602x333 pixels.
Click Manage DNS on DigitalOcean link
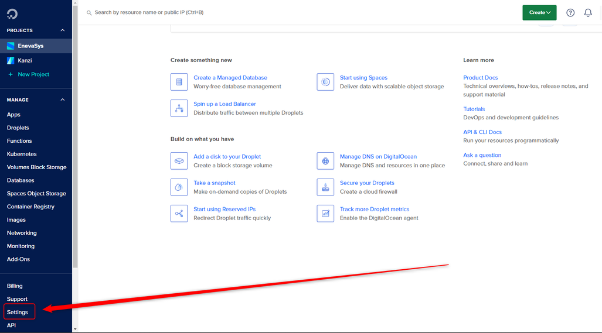tap(378, 156)
